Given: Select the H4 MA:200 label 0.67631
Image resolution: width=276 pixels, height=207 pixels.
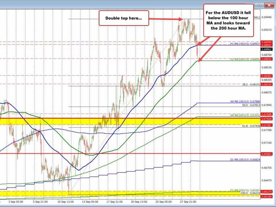Looking at the screenshot, I should [x=245, y=115].
